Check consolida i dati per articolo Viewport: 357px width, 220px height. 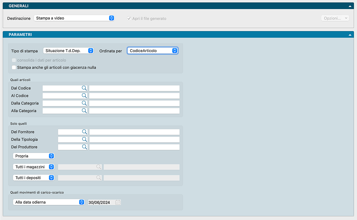[x=14, y=60]
